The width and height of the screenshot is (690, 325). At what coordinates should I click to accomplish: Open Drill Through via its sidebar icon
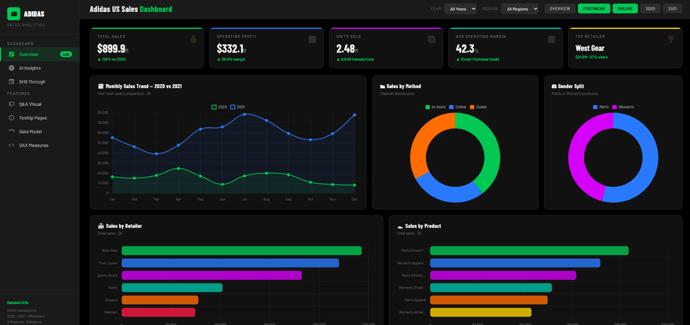pyautogui.click(x=11, y=81)
